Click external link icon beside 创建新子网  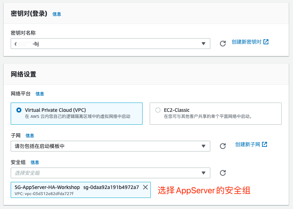(x=264, y=144)
